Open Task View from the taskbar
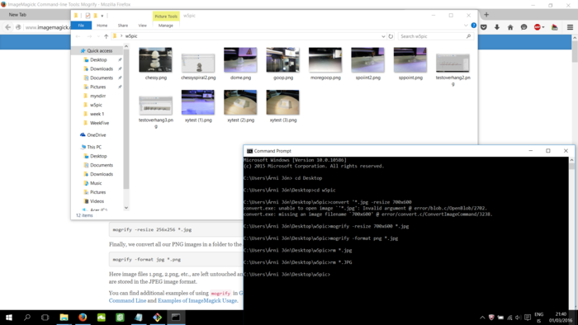578x325 pixels. click(x=45, y=318)
